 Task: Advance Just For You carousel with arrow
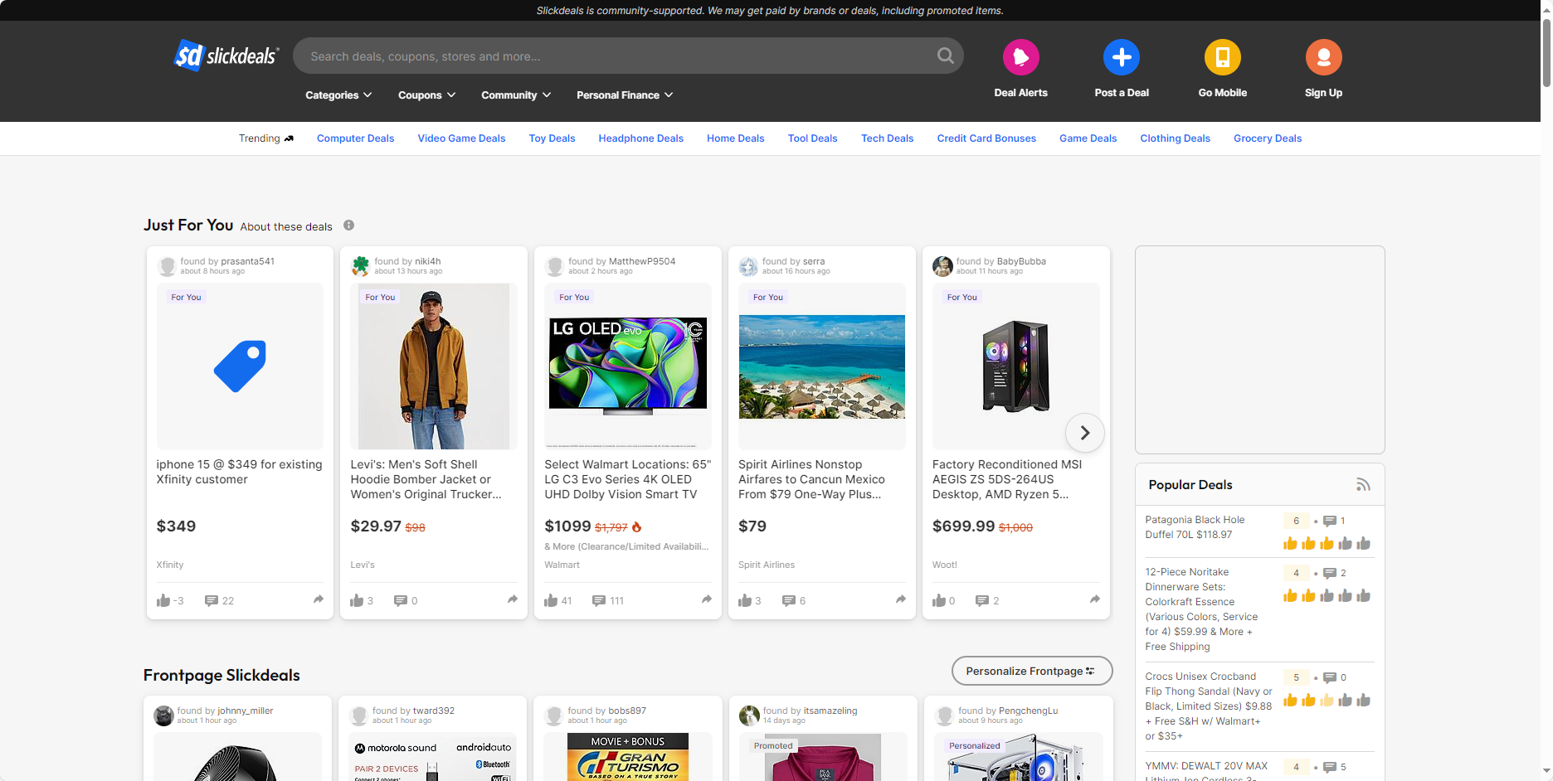click(1084, 433)
